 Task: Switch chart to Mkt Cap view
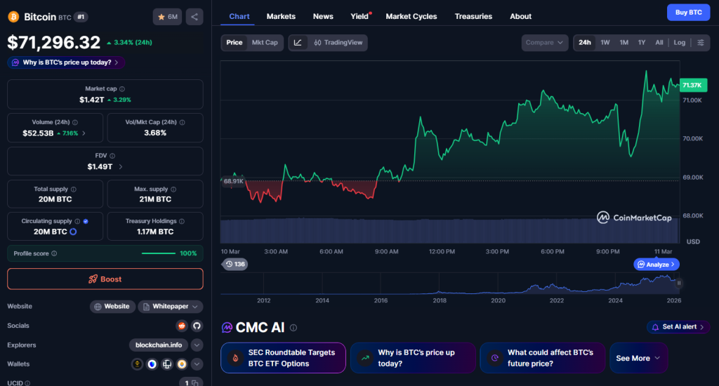(265, 43)
